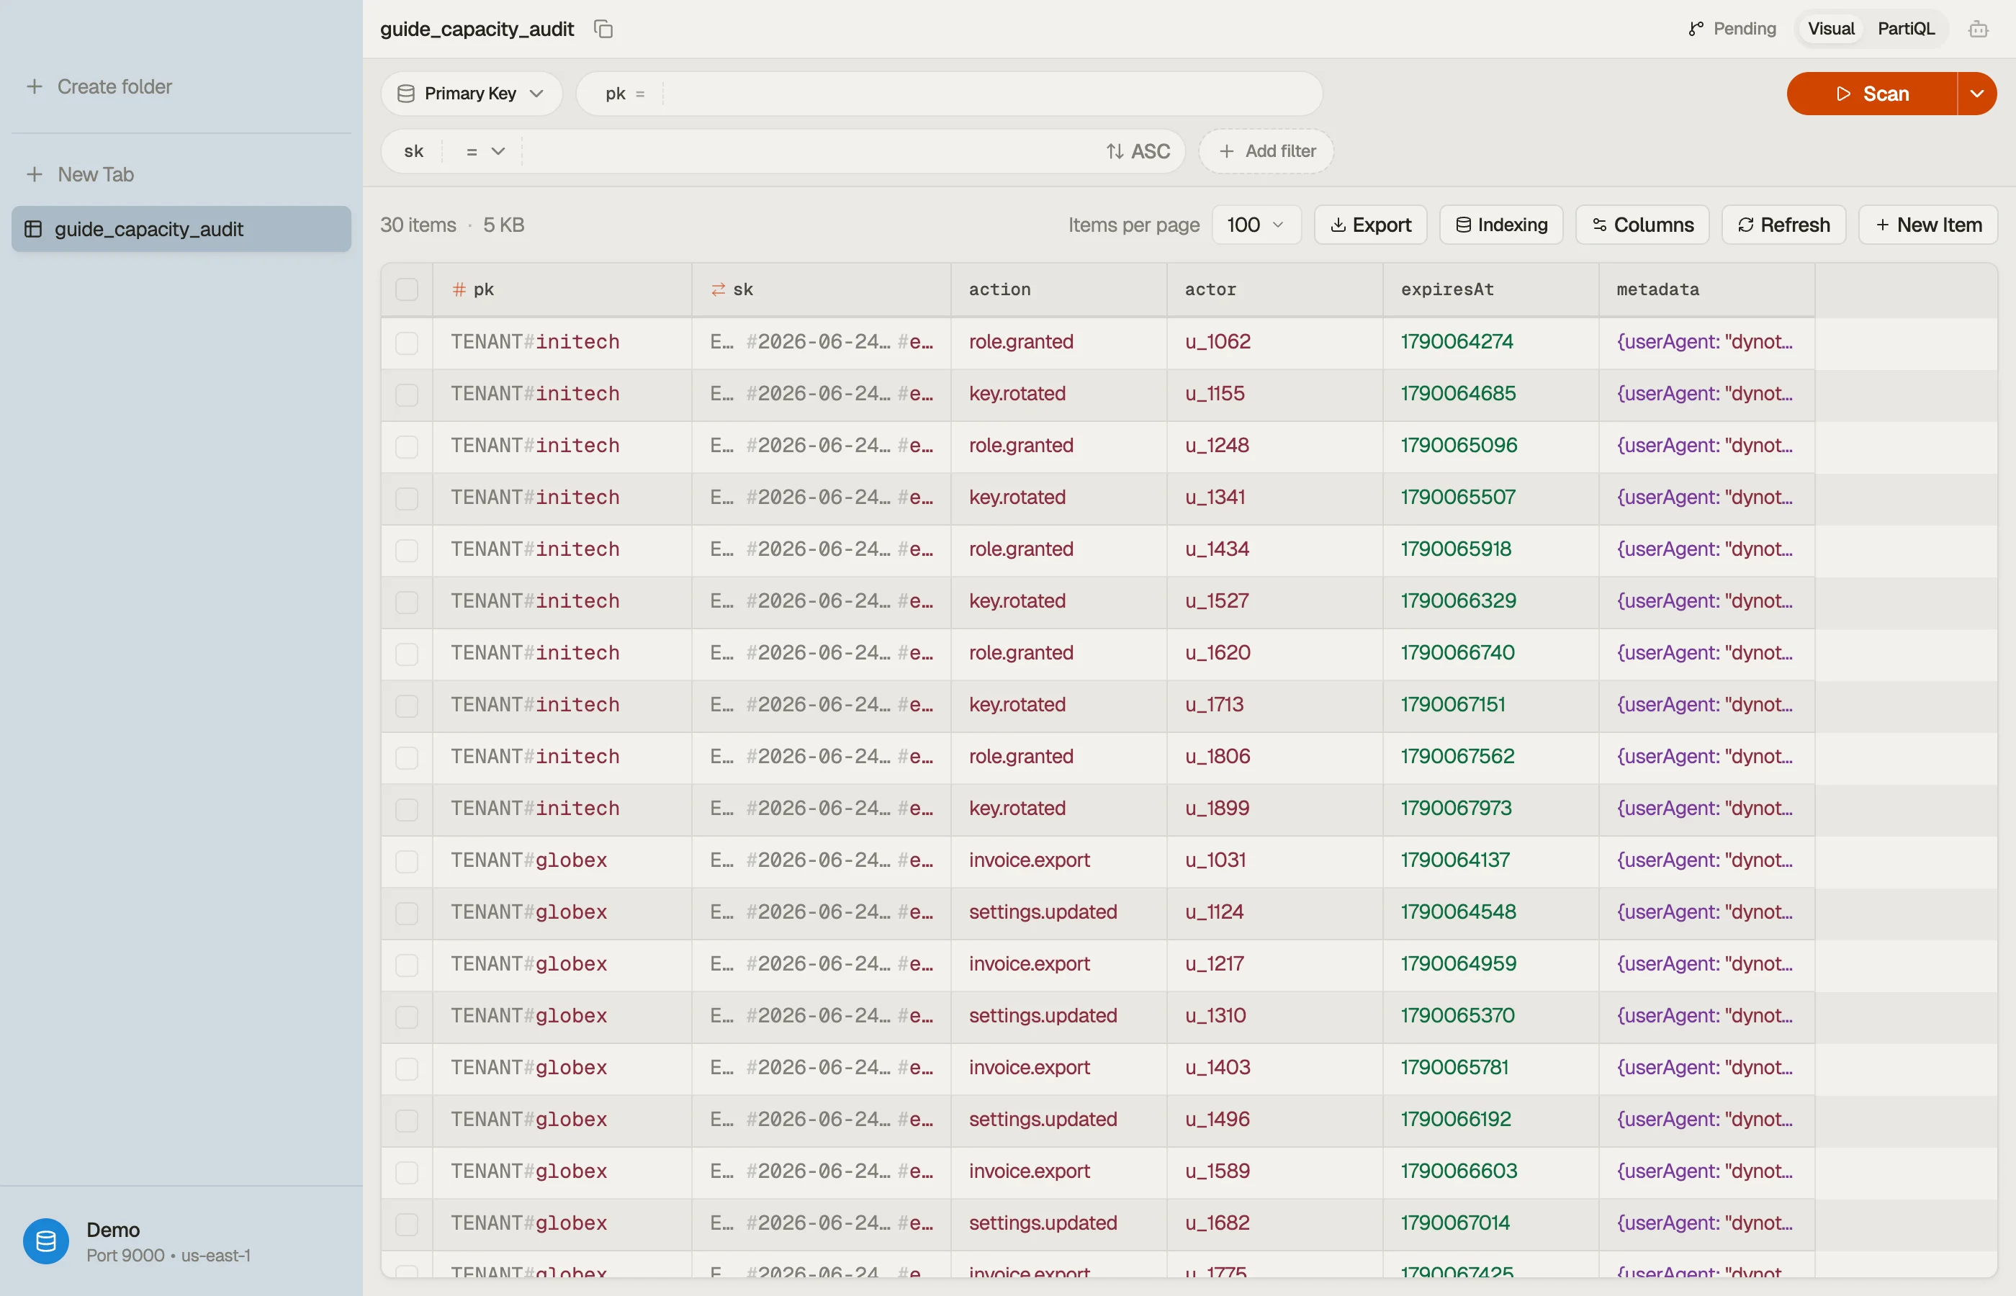2016x1296 pixels.
Task: Open the Columns configuration
Action: pos(1642,225)
